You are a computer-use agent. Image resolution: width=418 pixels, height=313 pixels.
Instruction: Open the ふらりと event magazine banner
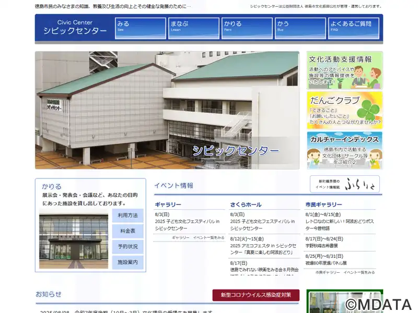[345, 184]
